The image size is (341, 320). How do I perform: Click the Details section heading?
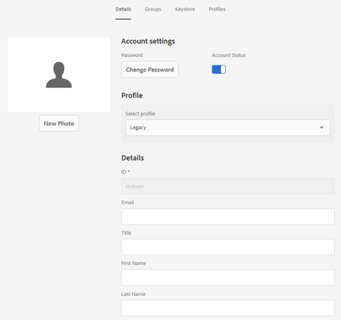tap(133, 158)
